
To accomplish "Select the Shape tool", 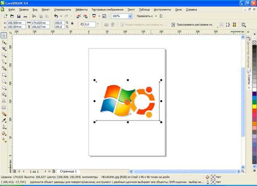I will point(4,42).
